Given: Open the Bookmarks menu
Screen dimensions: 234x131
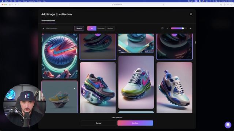Looking at the screenshot, I should 32,1.
